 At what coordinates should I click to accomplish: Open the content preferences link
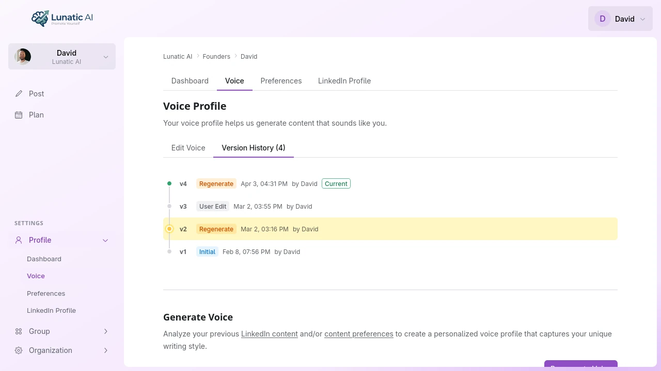click(x=359, y=334)
